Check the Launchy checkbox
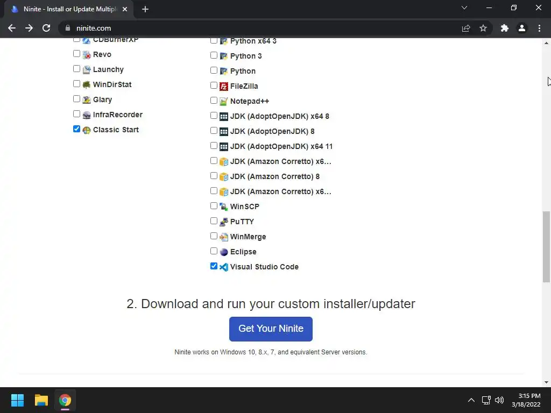 [x=76, y=69]
